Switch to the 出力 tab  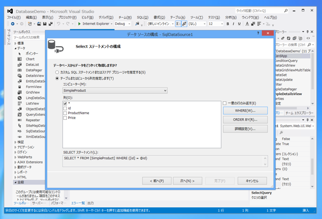(90, 203)
